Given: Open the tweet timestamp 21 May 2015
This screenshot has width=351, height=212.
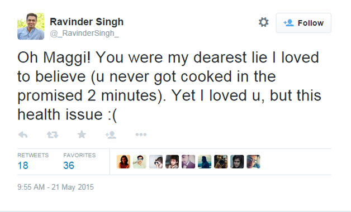Looking at the screenshot, I should (x=55, y=187).
